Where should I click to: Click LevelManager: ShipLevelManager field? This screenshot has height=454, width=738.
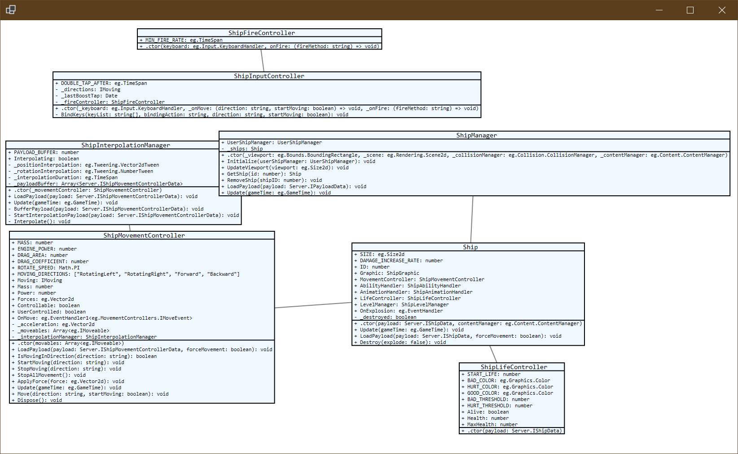tap(401, 304)
